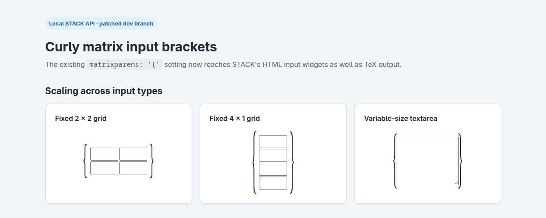Click the Fixed 4 × 1 grid card title

coord(235,118)
